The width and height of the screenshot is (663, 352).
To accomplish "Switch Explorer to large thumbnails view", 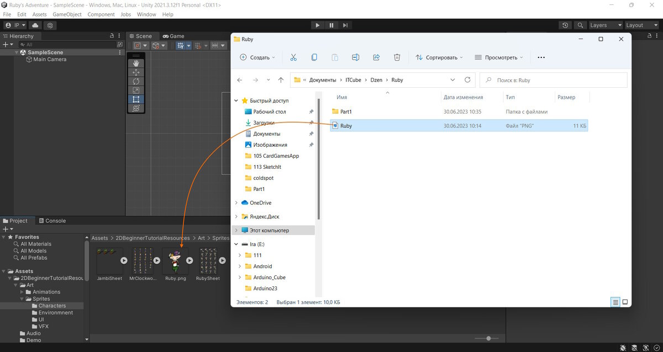I will [625, 302].
